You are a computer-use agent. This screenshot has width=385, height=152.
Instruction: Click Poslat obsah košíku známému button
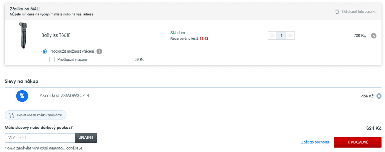click(x=35, y=115)
